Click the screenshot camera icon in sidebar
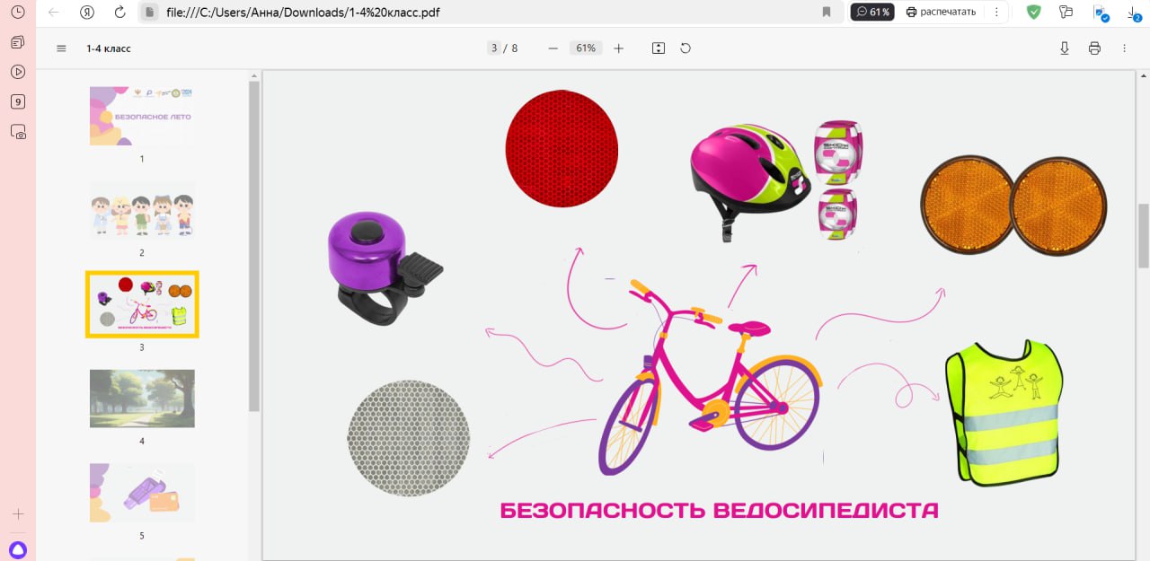The height and width of the screenshot is (561, 1150). [x=17, y=132]
